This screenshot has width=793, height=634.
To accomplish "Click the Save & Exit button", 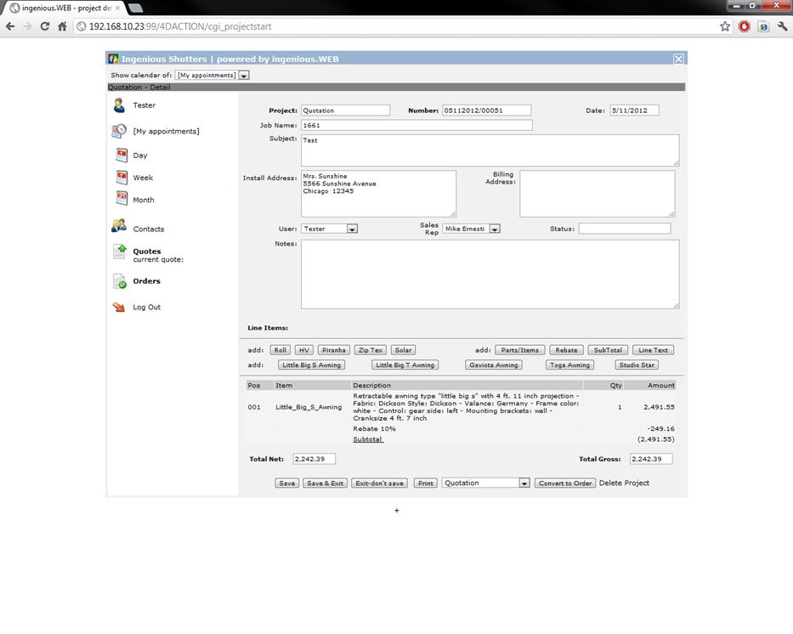I will 325,483.
